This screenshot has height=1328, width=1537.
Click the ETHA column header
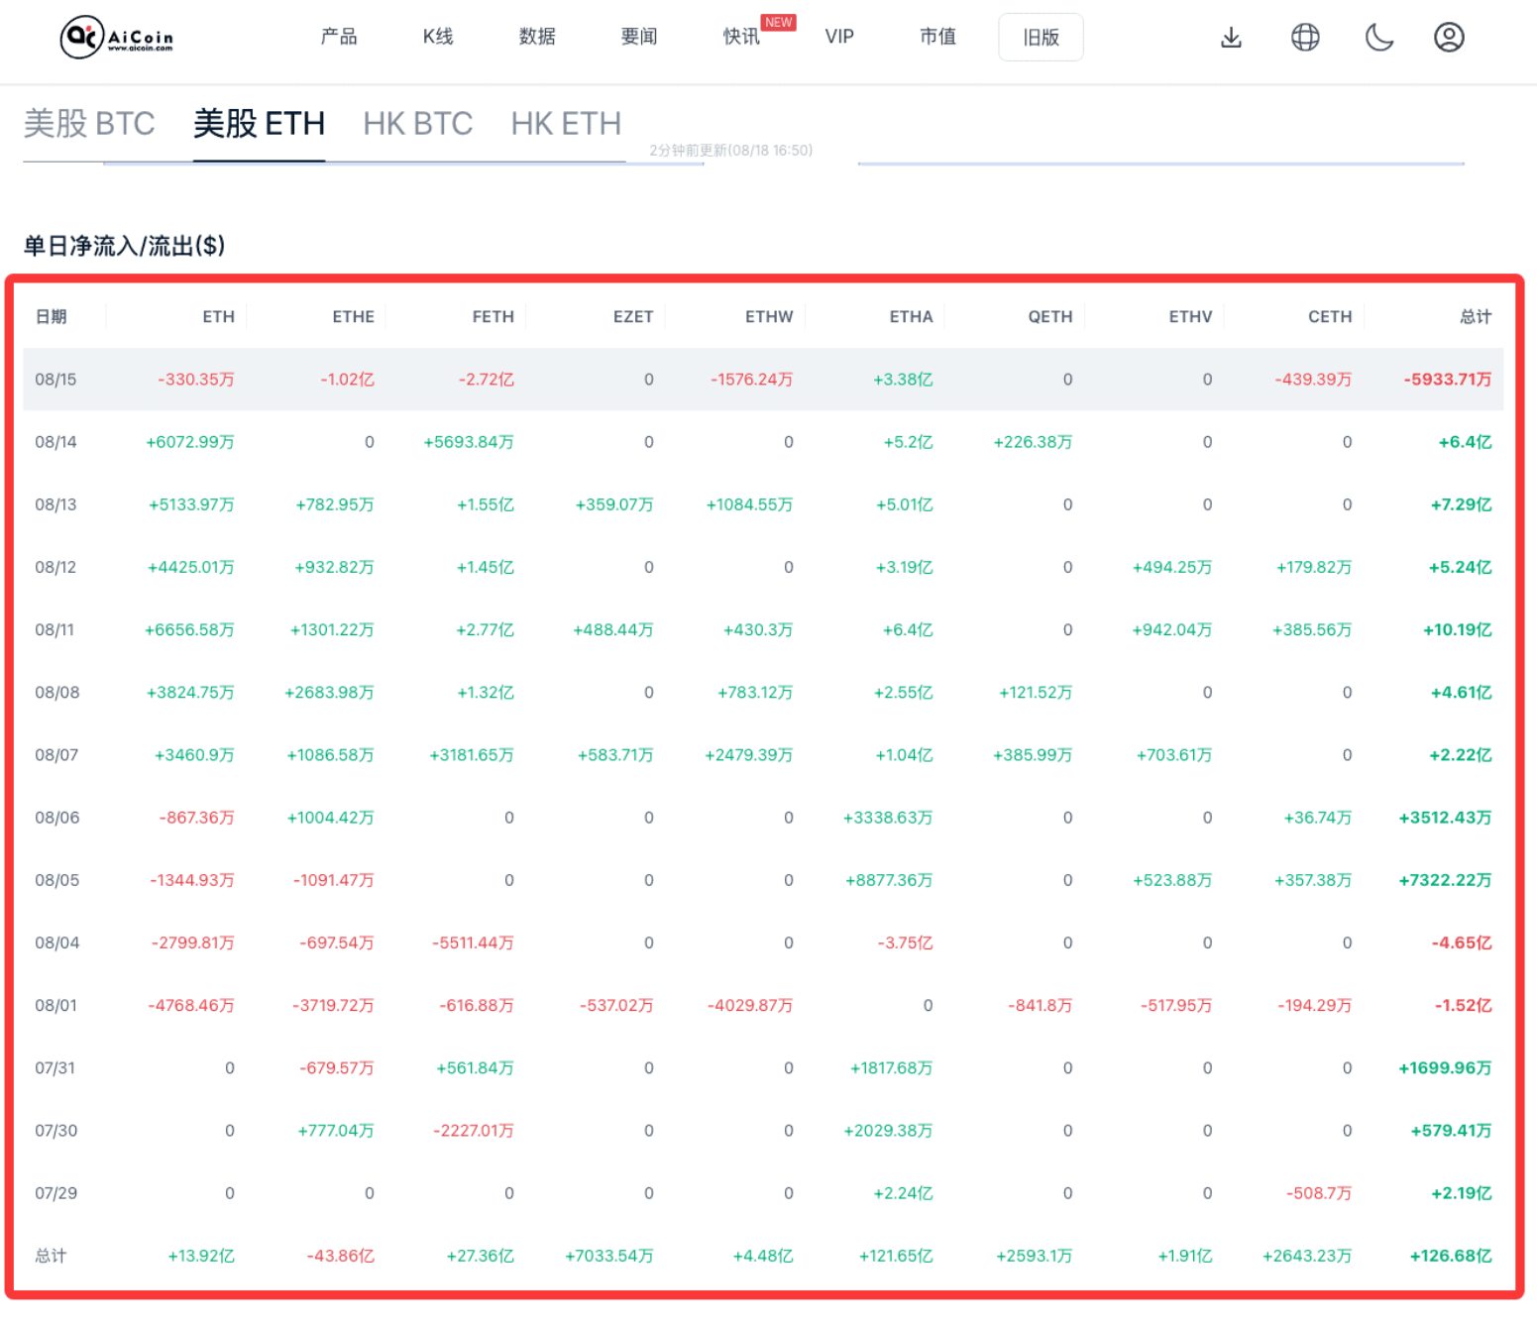click(911, 316)
